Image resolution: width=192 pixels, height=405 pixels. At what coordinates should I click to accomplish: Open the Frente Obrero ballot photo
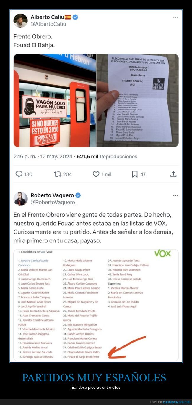point(138,100)
